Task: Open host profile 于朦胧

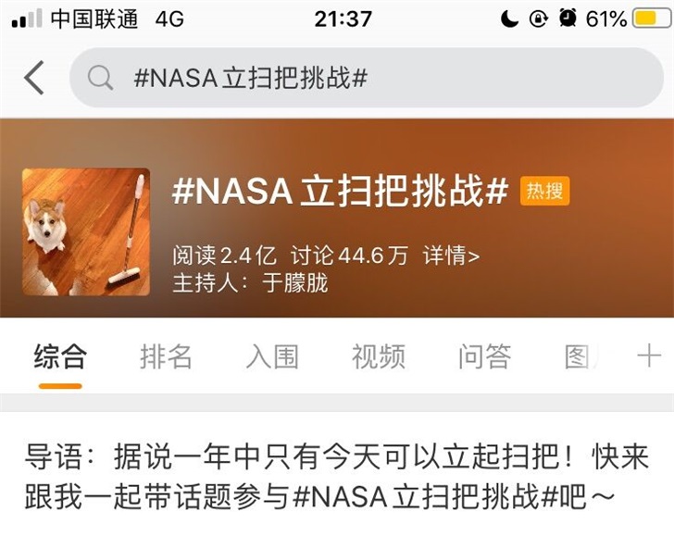Action: point(295,283)
